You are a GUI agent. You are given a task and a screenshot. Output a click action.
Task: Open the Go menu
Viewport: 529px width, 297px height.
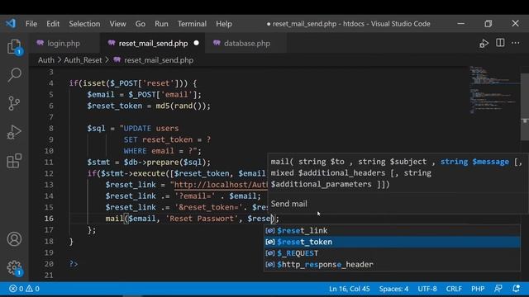point(141,24)
